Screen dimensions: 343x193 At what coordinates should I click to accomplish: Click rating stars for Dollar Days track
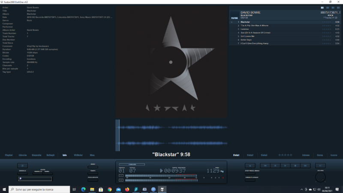pos(327,40)
